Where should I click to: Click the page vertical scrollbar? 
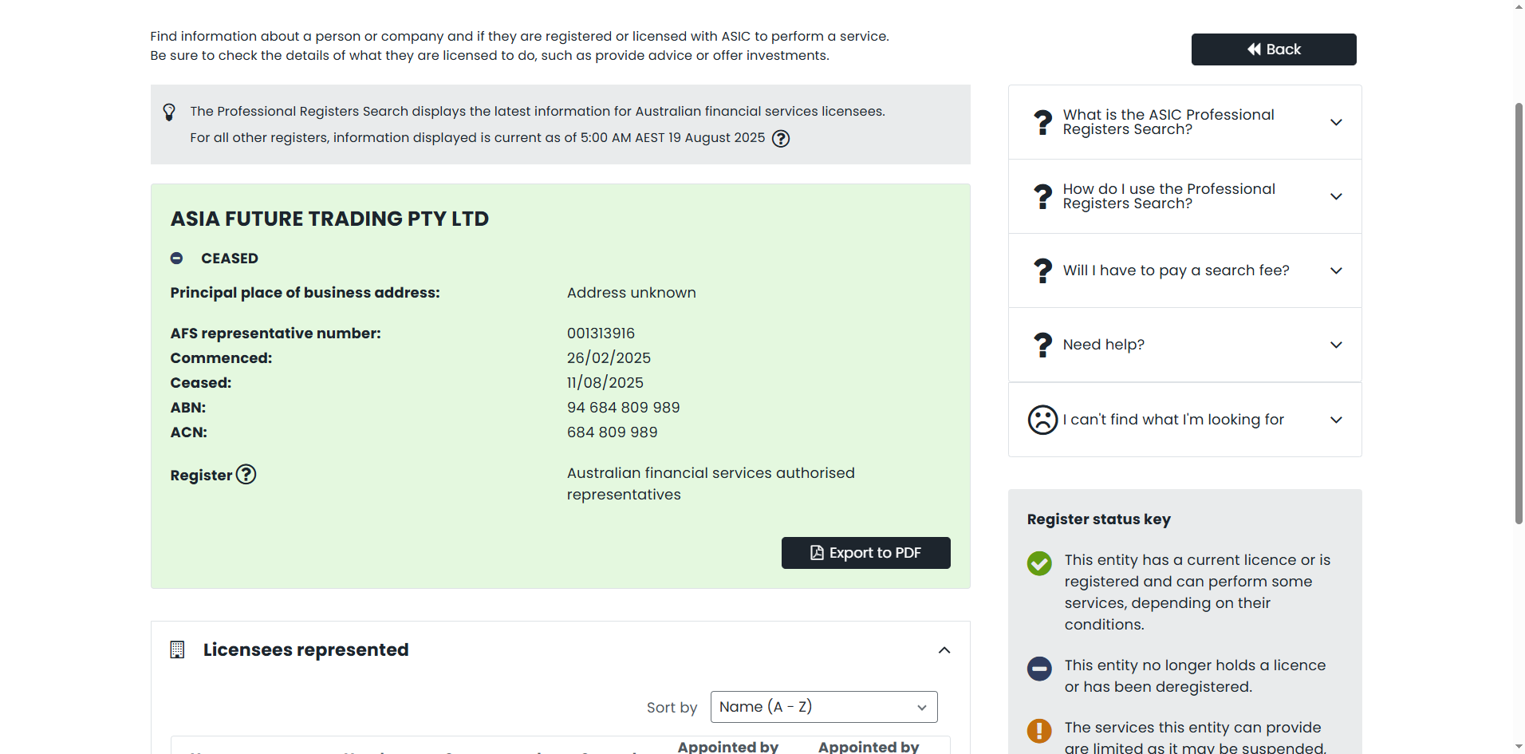[x=1519, y=319]
